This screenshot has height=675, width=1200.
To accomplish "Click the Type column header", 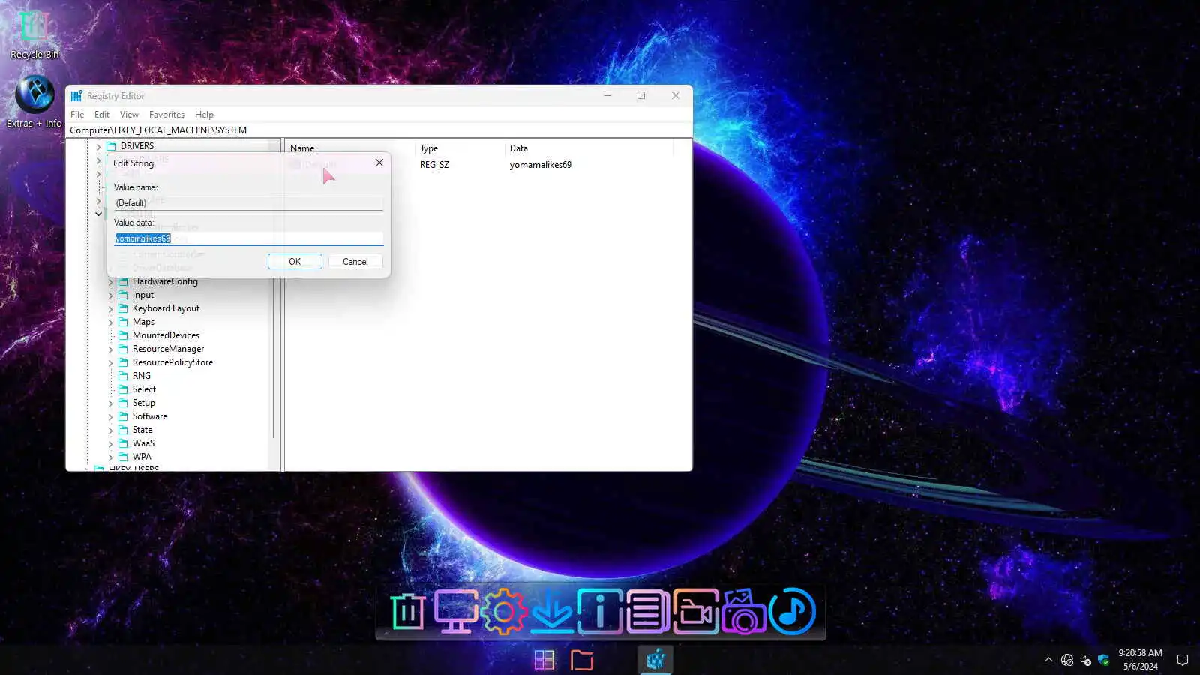I will [x=459, y=148].
